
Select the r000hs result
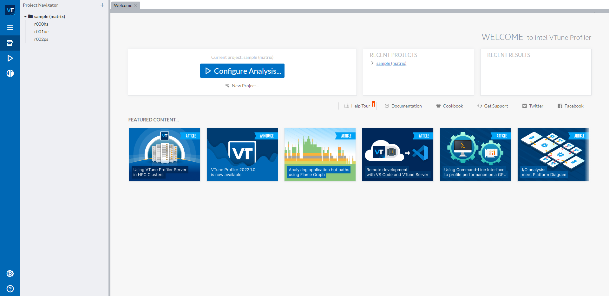(x=41, y=24)
